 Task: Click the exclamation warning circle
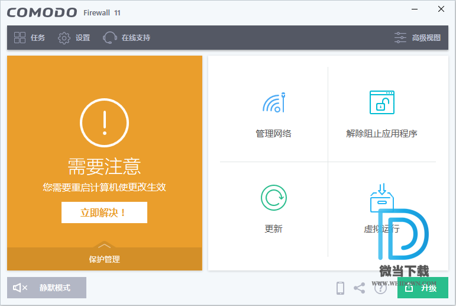(x=104, y=123)
